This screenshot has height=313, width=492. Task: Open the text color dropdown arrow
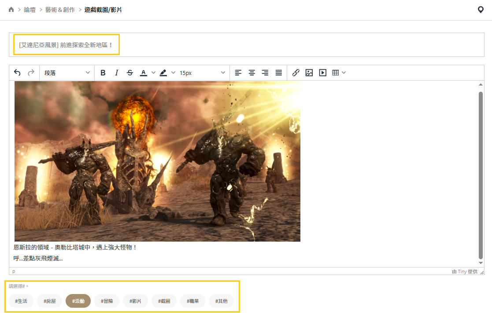tap(153, 73)
